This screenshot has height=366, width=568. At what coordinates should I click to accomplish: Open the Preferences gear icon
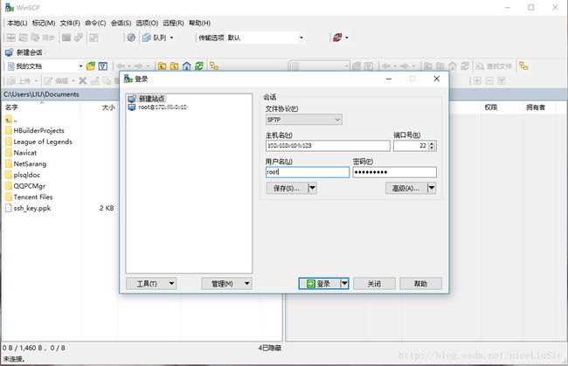(131, 38)
